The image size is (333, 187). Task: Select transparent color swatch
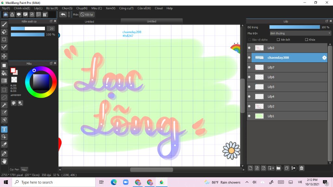pos(14,80)
